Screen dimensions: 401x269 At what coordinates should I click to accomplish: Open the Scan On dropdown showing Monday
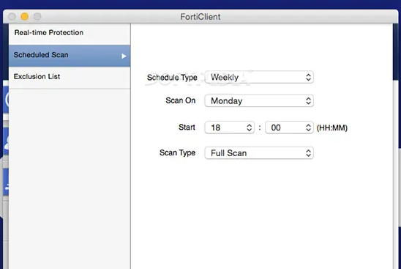click(x=259, y=100)
